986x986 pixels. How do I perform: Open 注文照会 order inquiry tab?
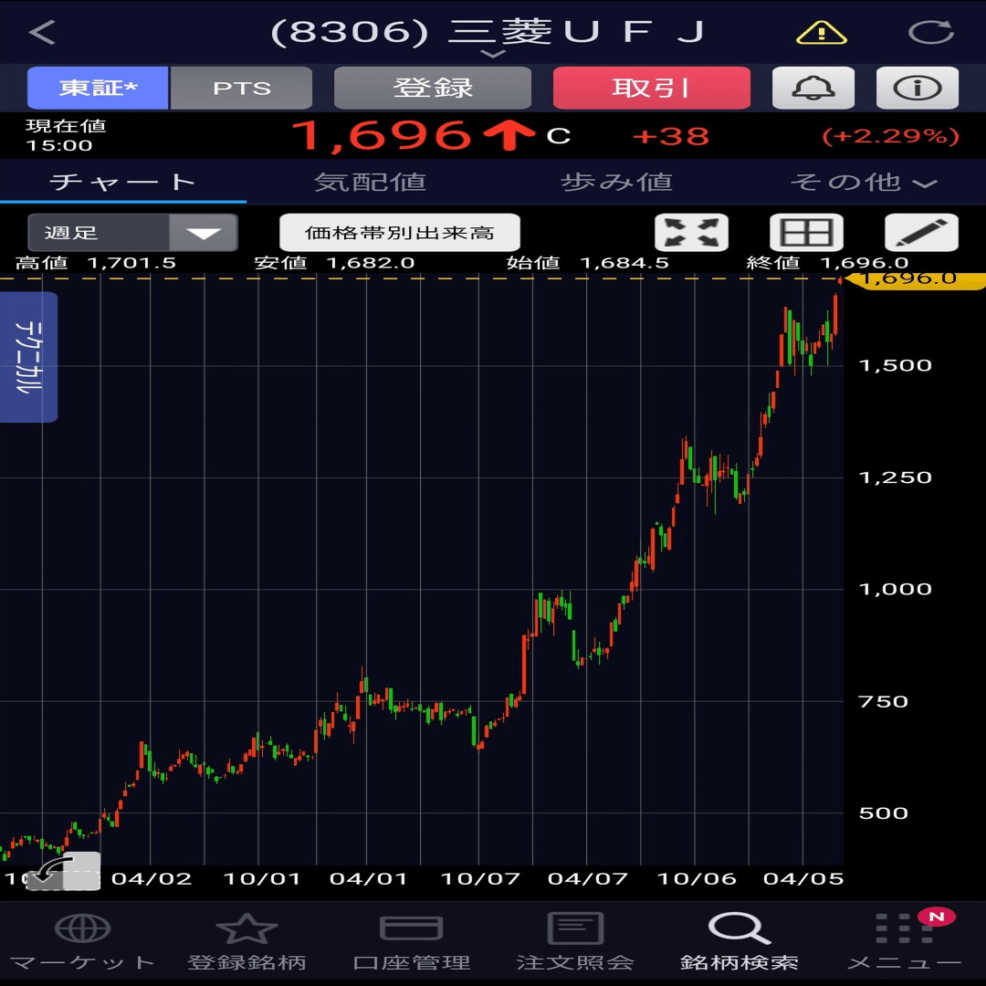(575, 942)
